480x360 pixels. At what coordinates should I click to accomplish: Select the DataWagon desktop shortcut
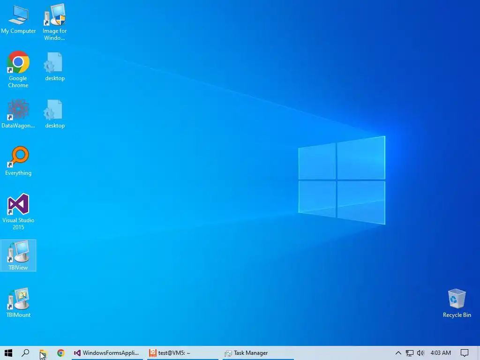[x=18, y=113]
